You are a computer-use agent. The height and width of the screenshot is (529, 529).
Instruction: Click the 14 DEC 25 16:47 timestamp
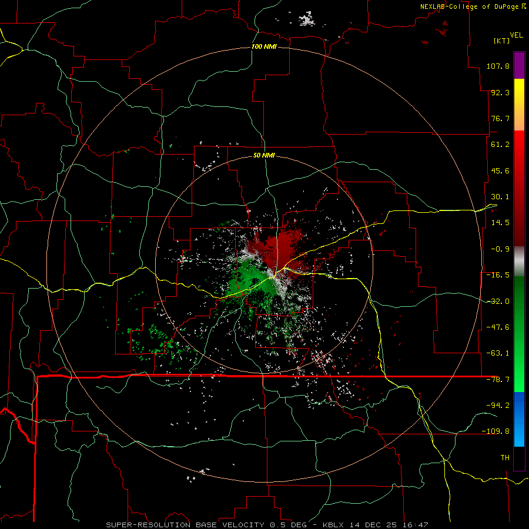point(389,525)
